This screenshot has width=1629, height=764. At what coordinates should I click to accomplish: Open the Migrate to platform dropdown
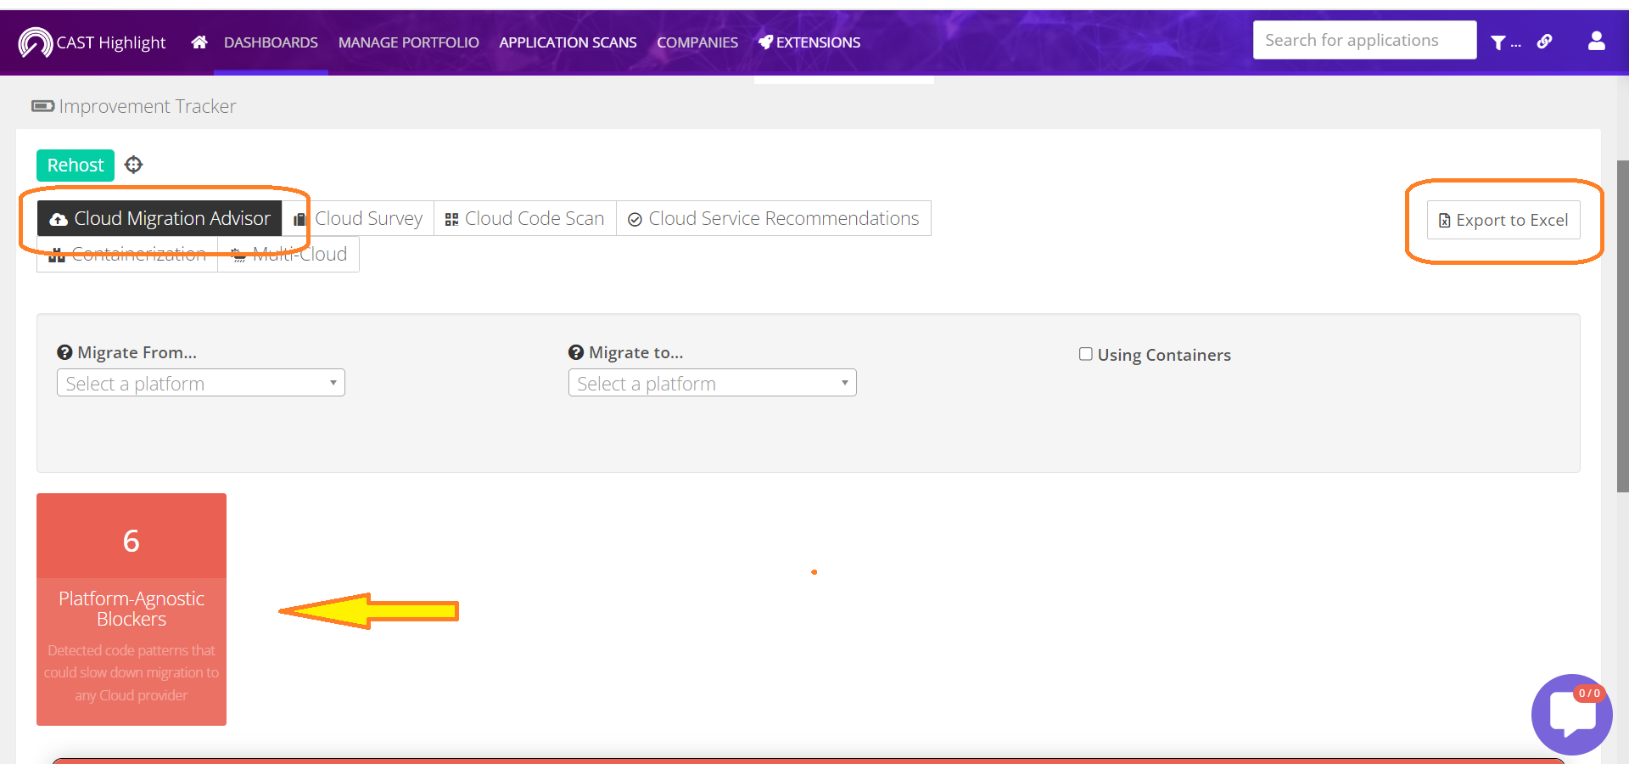[x=713, y=383]
